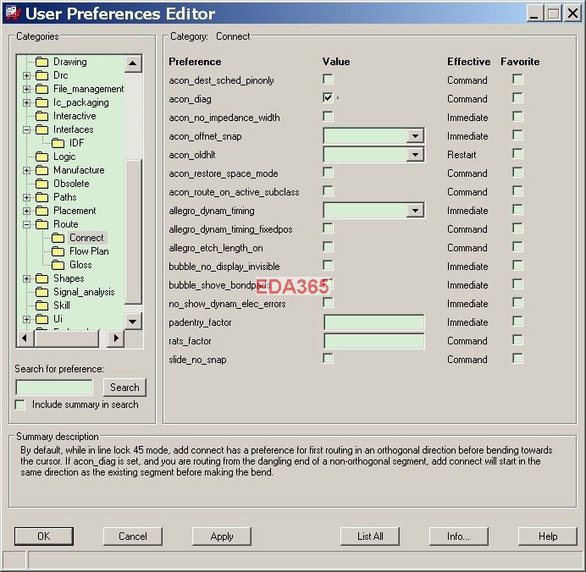This screenshot has height=572, width=586.
Task: Enable bubble_no_display_invisible value checkbox
Action: tap(328, 266)
